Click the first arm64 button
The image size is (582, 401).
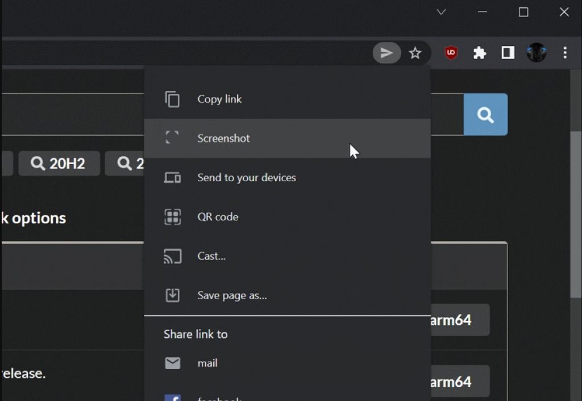click(x=459, y=320)
